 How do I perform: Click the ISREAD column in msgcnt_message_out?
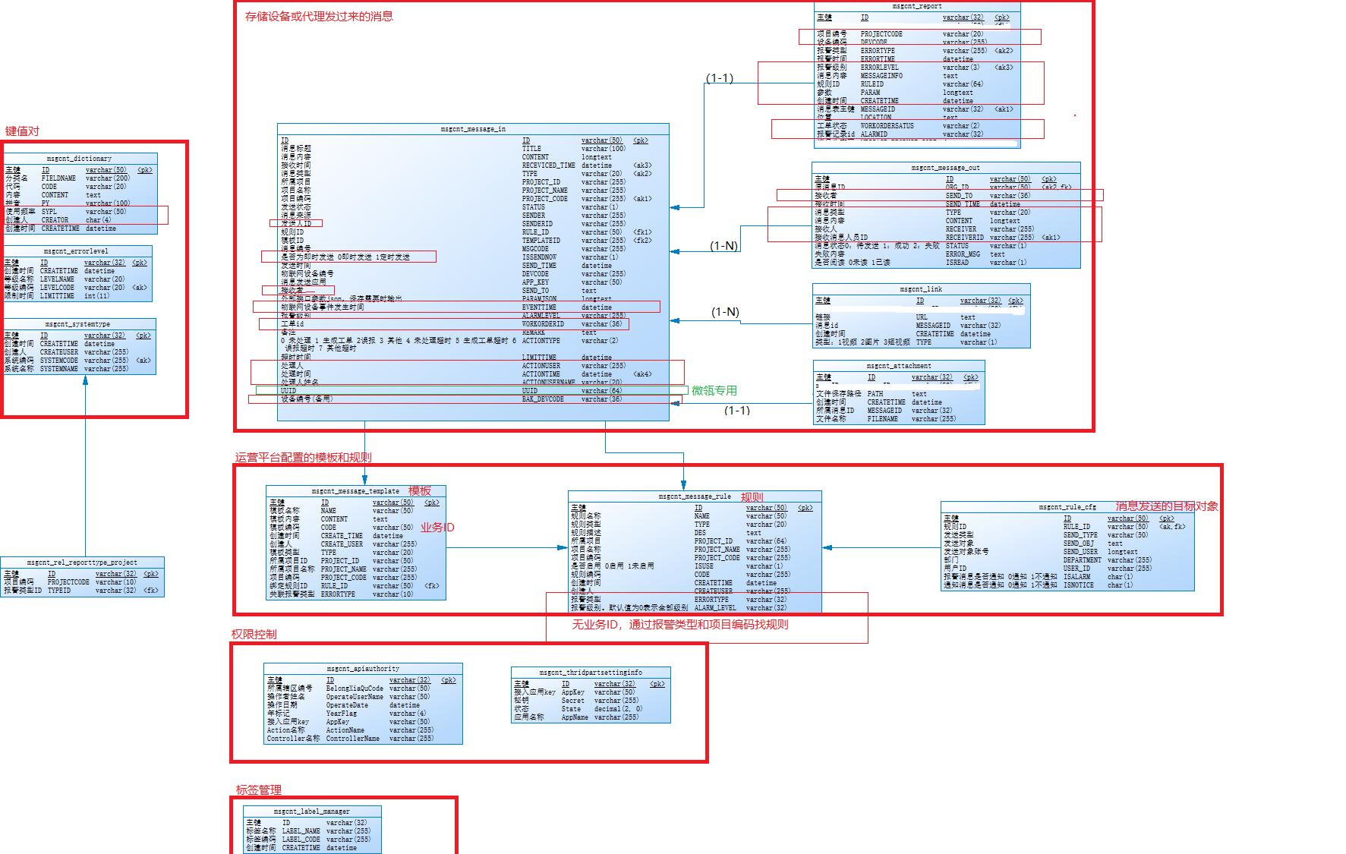957,263
